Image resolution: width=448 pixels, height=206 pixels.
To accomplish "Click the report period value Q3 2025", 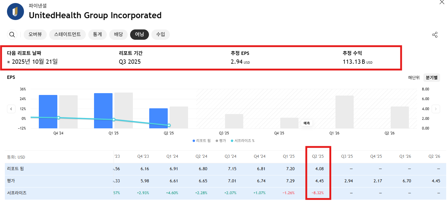I will [x=130, y=62].
